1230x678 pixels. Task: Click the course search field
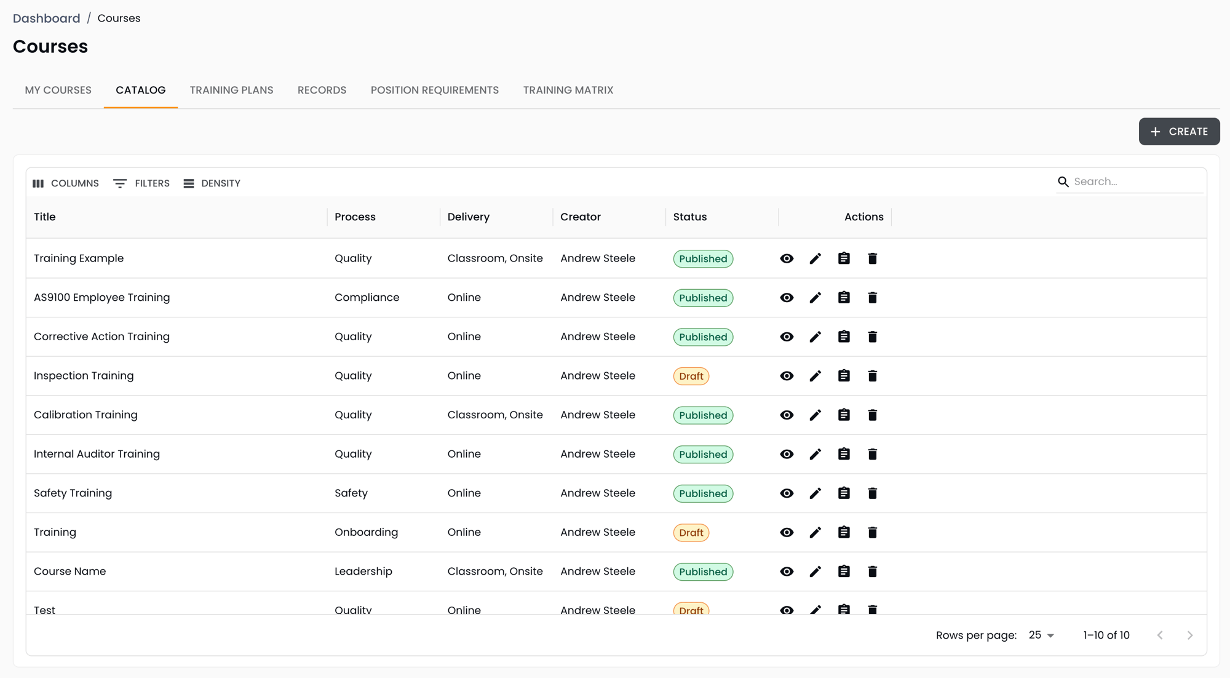[x=1135, y=181]
